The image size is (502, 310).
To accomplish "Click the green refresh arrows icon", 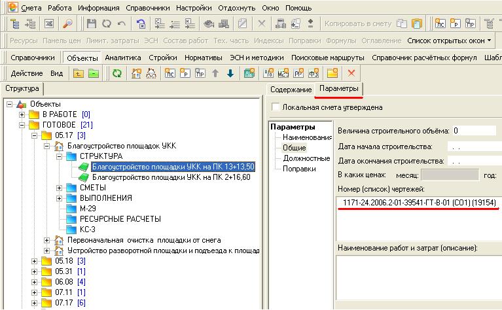I will click(117, 73).
